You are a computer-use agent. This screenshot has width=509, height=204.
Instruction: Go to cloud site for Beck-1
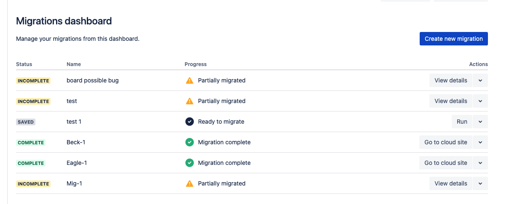point(445,142)
